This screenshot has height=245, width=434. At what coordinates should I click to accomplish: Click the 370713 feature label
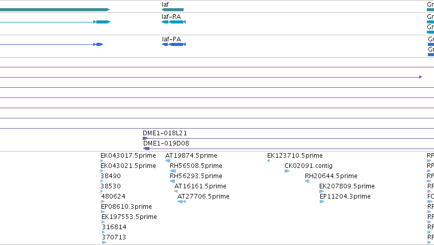(114, 237)
